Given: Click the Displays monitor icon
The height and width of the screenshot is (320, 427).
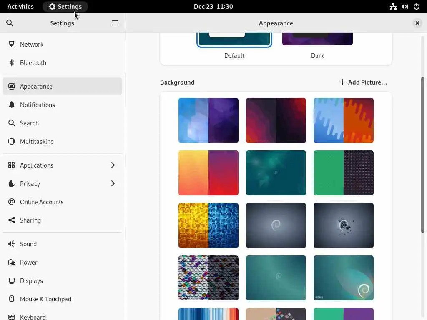Looking at the screenshot, I should [11, 280].
